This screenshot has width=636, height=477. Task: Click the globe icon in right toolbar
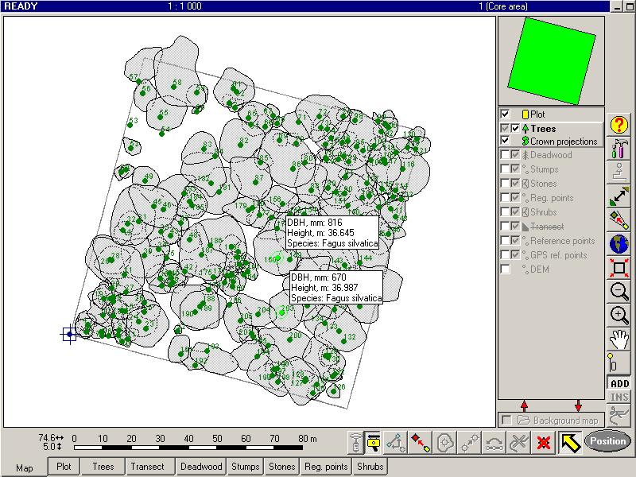coord(619,243)
